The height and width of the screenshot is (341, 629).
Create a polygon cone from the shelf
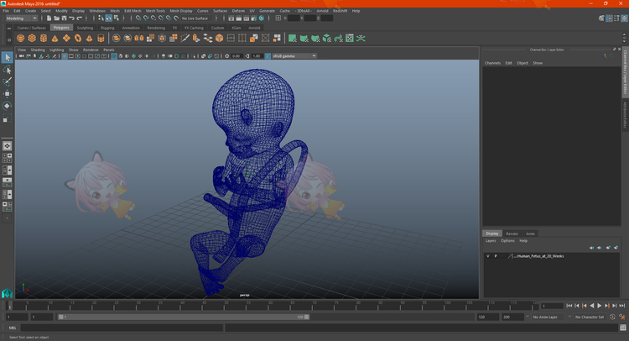click(x=55, y=38)
